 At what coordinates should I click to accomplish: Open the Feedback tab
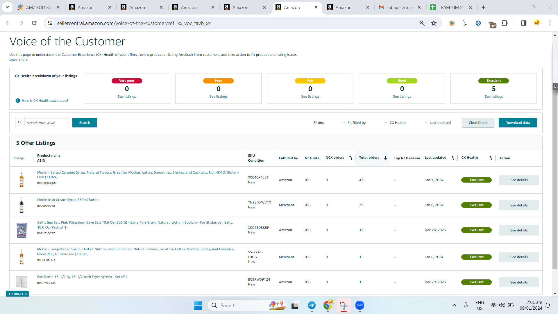coord(16,294)
